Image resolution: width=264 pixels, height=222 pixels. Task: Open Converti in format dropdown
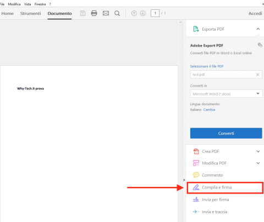[226, 94]
